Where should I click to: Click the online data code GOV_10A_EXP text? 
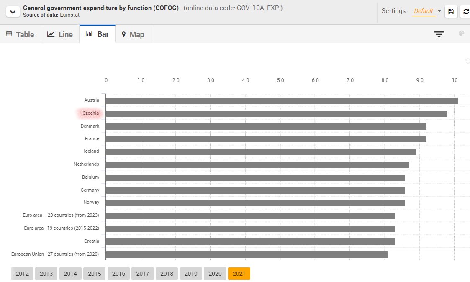tap(233, 8)
